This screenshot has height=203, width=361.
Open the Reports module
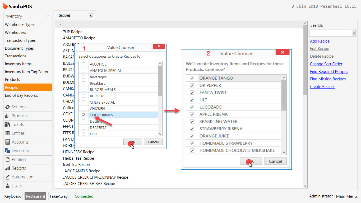coord(17,168)
